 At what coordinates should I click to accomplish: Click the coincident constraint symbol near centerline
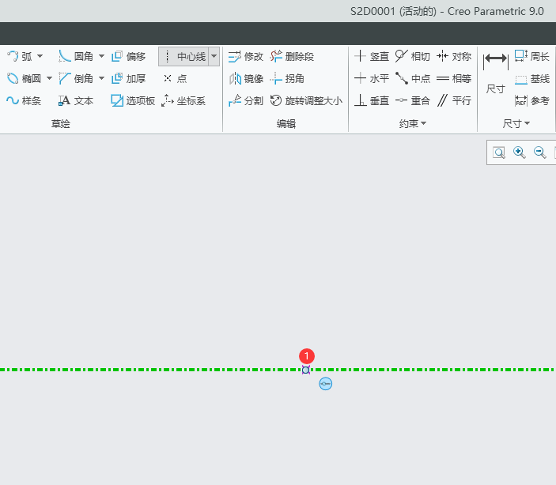pos(326,384)
